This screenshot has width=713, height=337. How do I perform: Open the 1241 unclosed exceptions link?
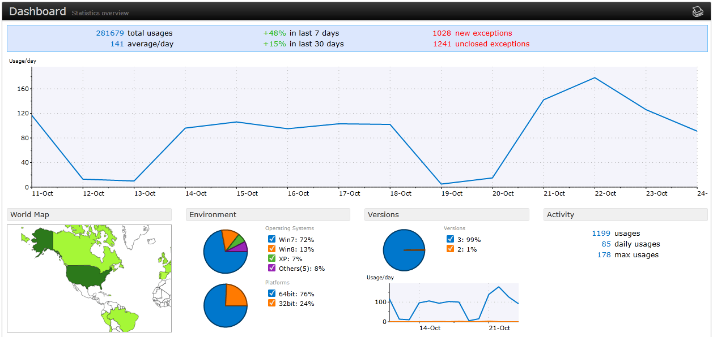click(481, 44)
